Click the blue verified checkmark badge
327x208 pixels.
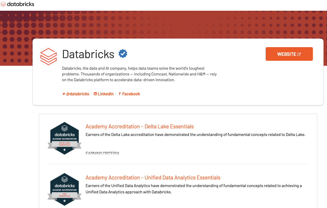[123, 53]
